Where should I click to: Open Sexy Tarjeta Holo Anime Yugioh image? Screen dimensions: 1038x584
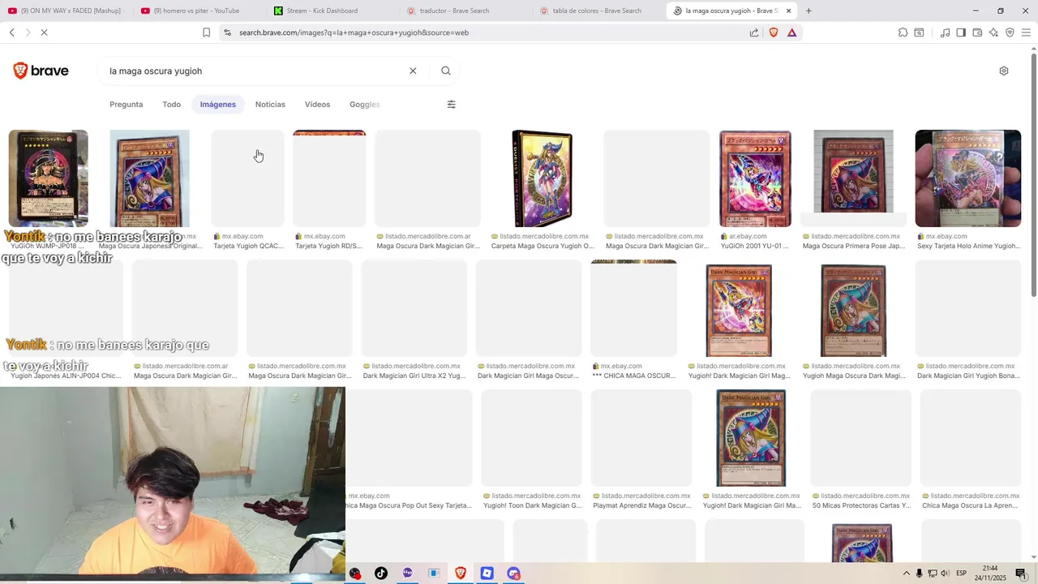coord(968,178)
